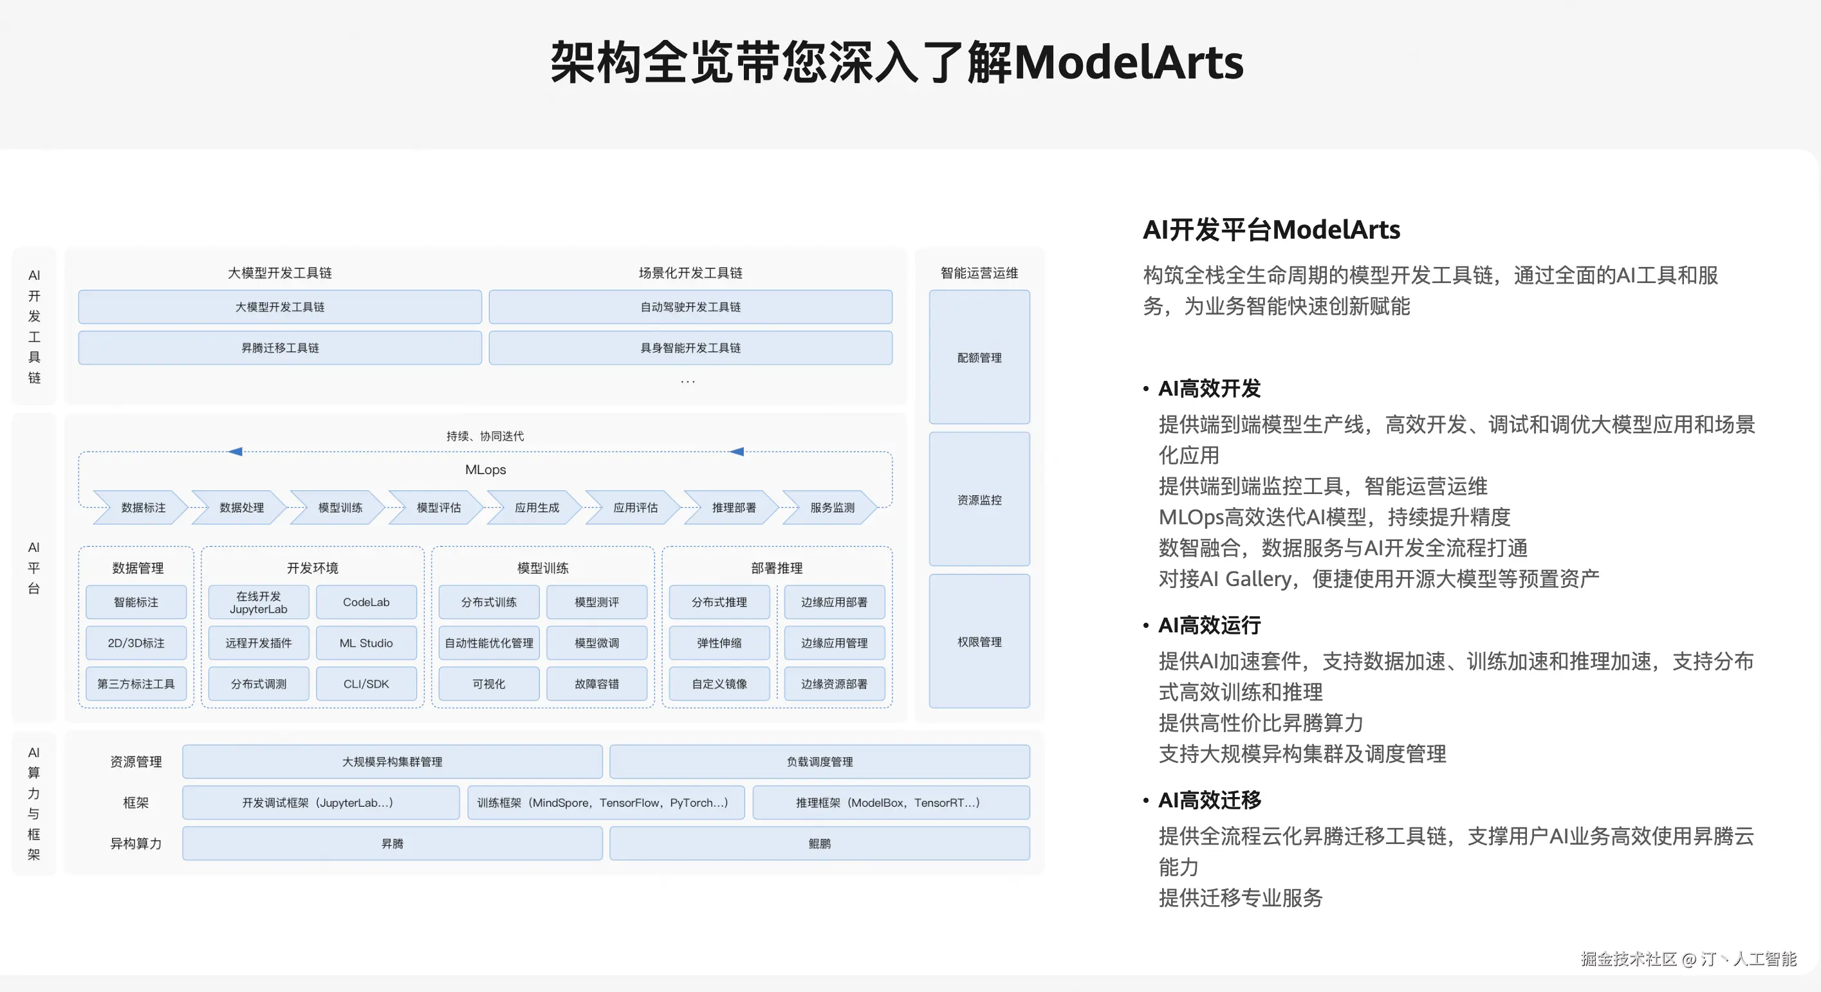Screen dimensions: 1821x992
Task: Click the right blue iteration arrowhead
Action: tap(737, 452)
